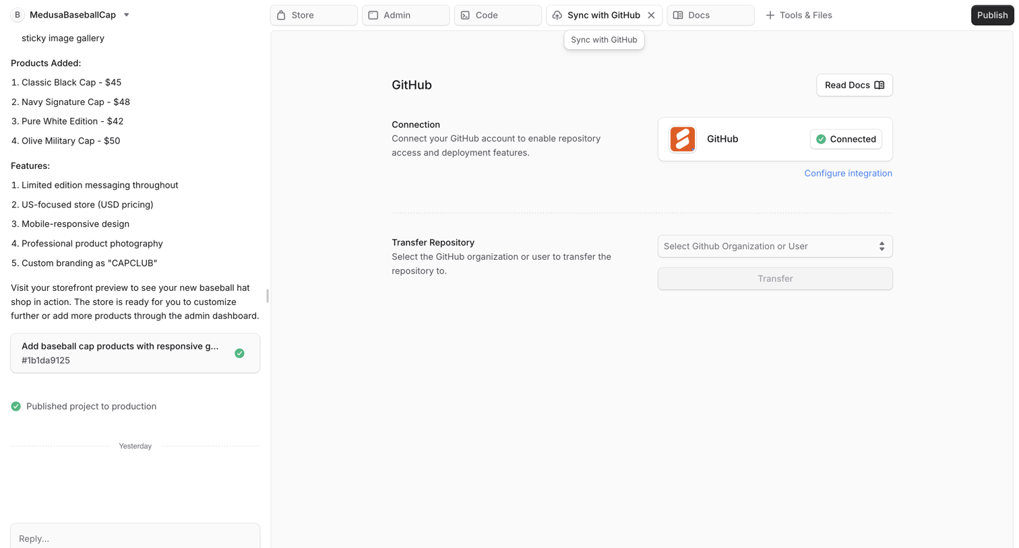Close the Sync with GitHub tab

[651, 15]
